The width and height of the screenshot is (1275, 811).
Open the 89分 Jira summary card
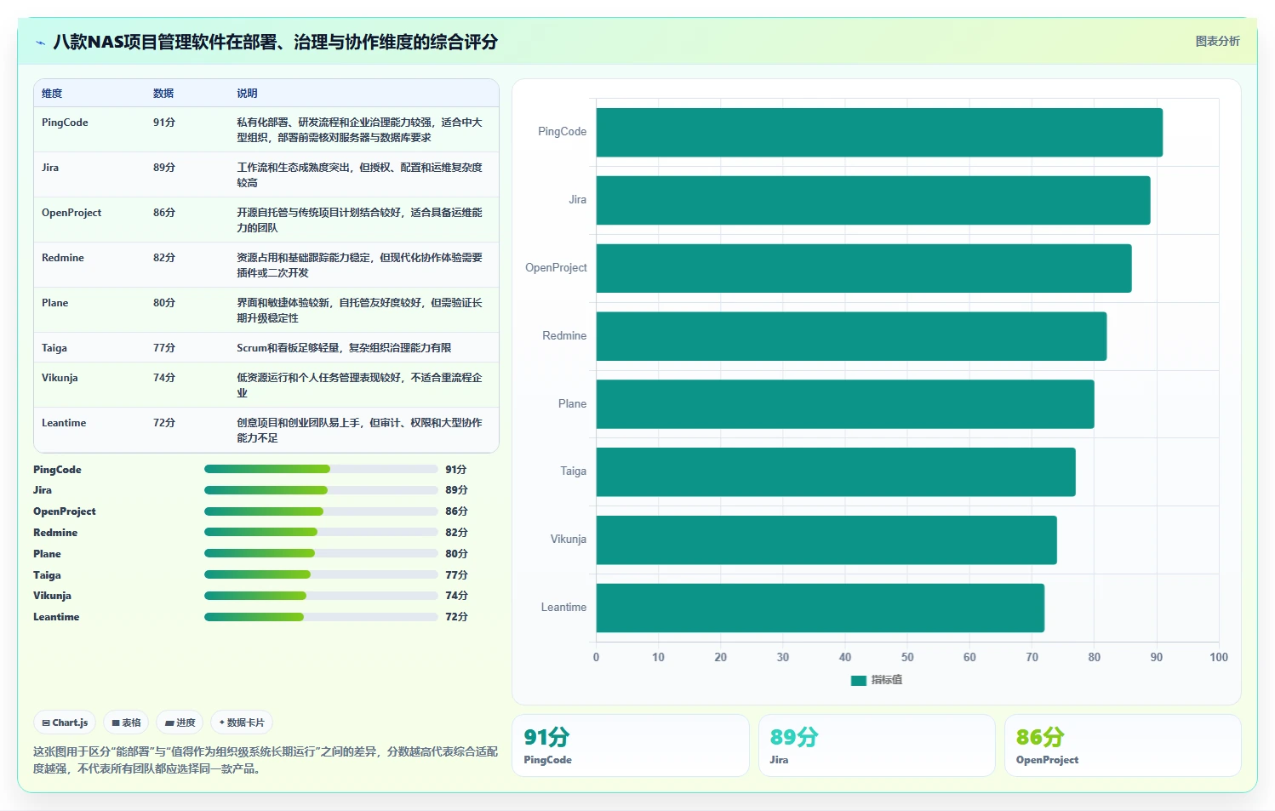pos(877,745)
